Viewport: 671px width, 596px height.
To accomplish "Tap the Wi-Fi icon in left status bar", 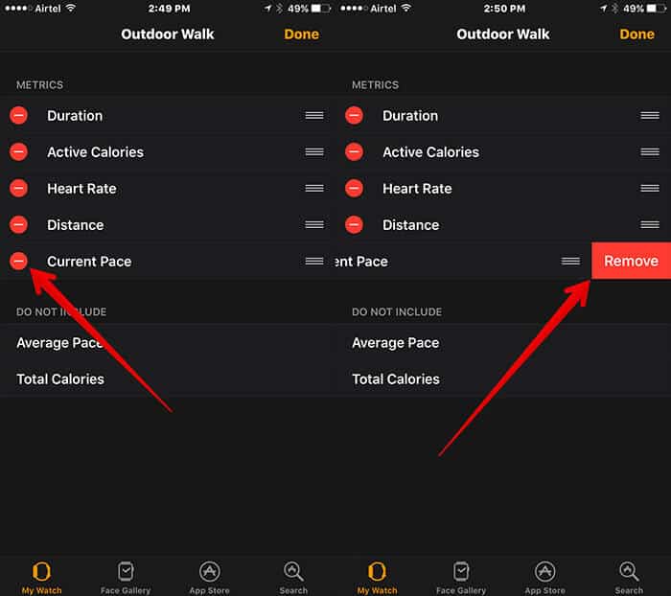I will pyautogui.click(x=71, y=8).
